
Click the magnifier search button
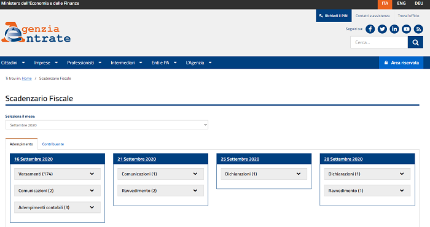tap(415, 42)
